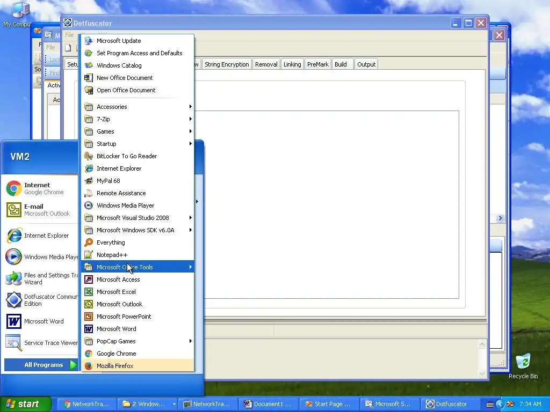
Task: Open Remote Assistance icon
Action: (89, 193)
